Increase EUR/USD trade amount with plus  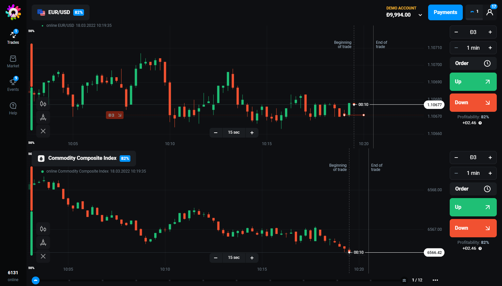point(490,32)
